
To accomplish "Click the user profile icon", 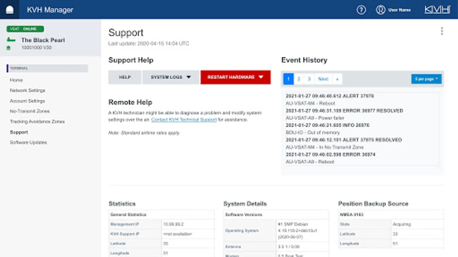I will (380, 10).
